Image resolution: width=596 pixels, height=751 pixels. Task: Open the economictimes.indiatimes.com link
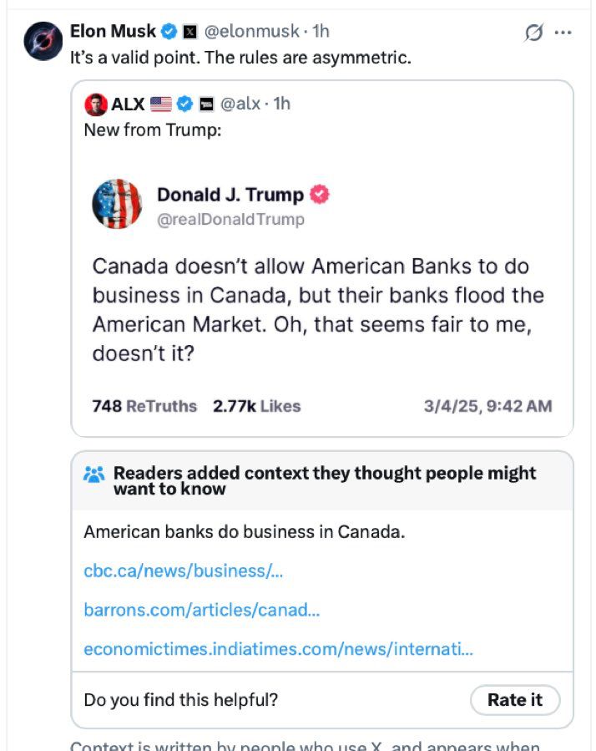(x=278, y=649)
